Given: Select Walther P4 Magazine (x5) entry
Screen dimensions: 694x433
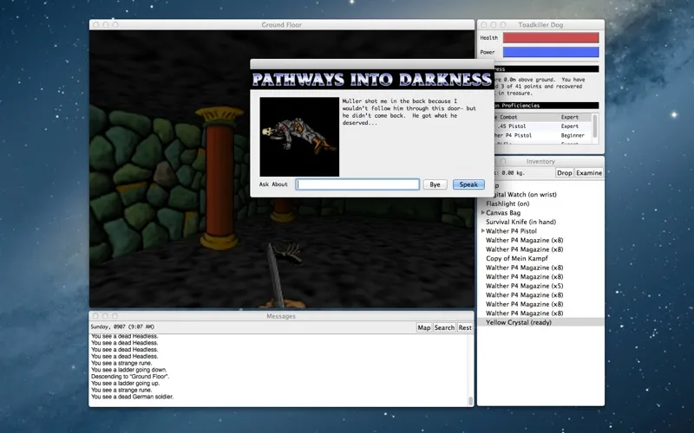Looking at the screenshot, I should pyautogui.click(x=525, y=286).
